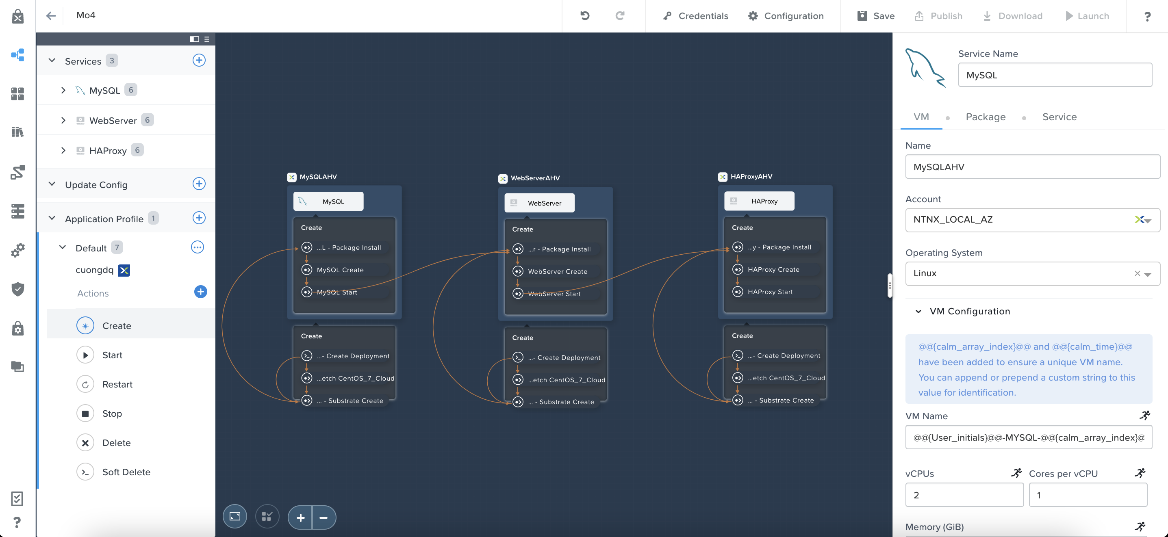Click the Service Name input field

tap(1055, 75)
